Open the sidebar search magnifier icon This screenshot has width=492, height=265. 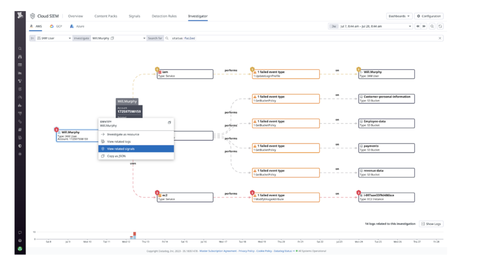pyautogui.click(x=20, y=49)
